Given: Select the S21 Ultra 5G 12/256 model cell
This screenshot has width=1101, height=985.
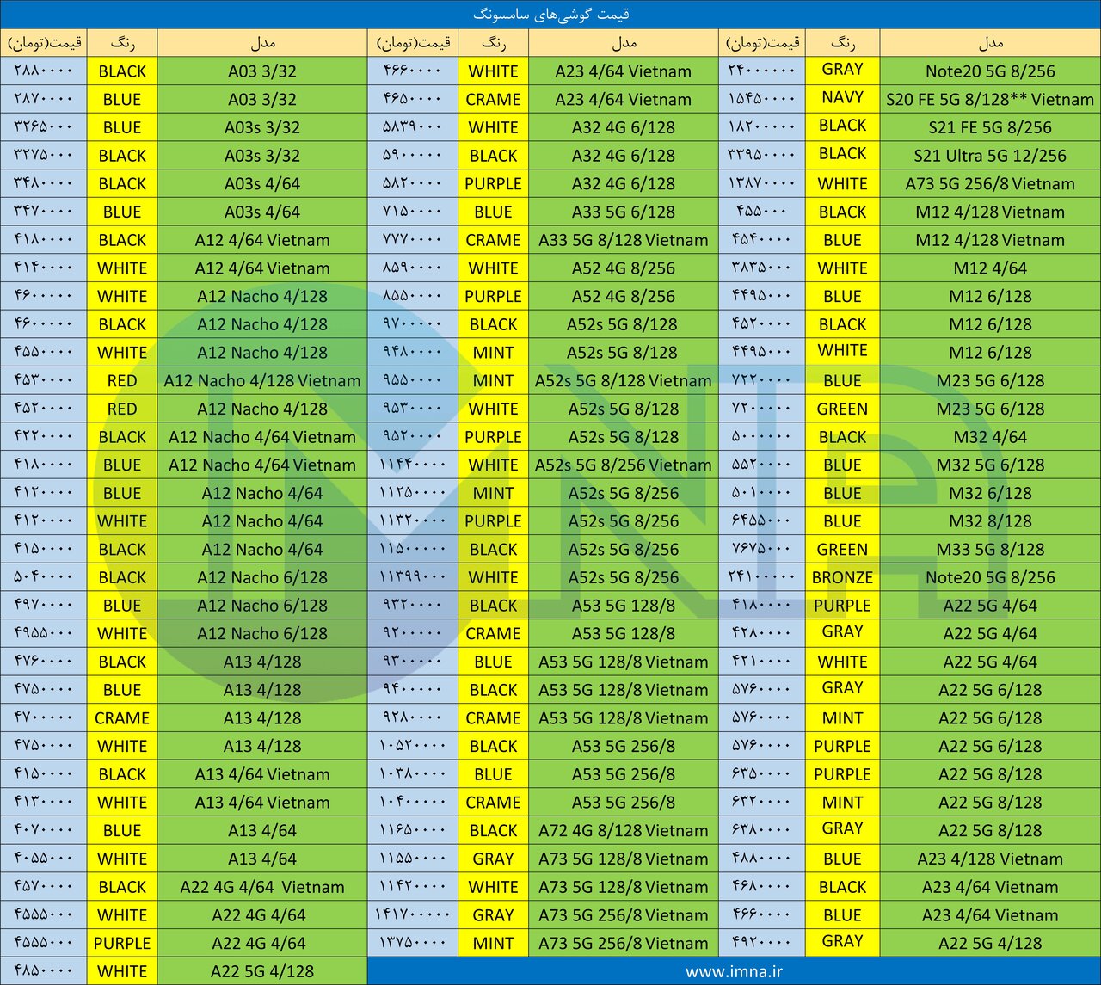Looking at the screenshot, I should tap(990, 156).
